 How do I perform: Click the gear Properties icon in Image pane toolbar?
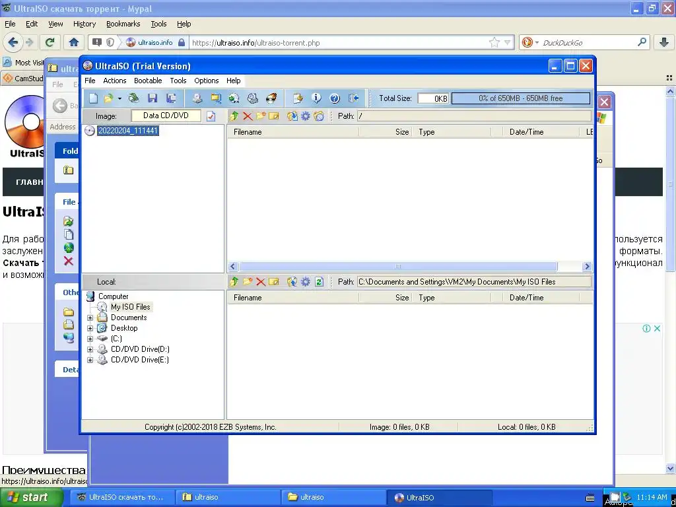click(x=306, y=116)
